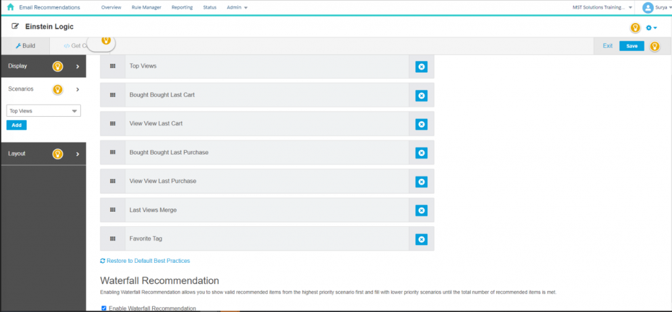Go to Overview menu item
Image resolution: width=672 pixels, height=312 pixels.
coord(111,7)
